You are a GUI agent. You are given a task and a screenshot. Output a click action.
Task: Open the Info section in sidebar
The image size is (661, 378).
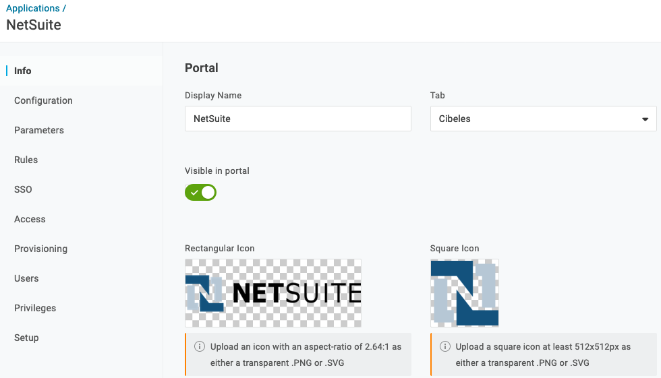point(23,71)
